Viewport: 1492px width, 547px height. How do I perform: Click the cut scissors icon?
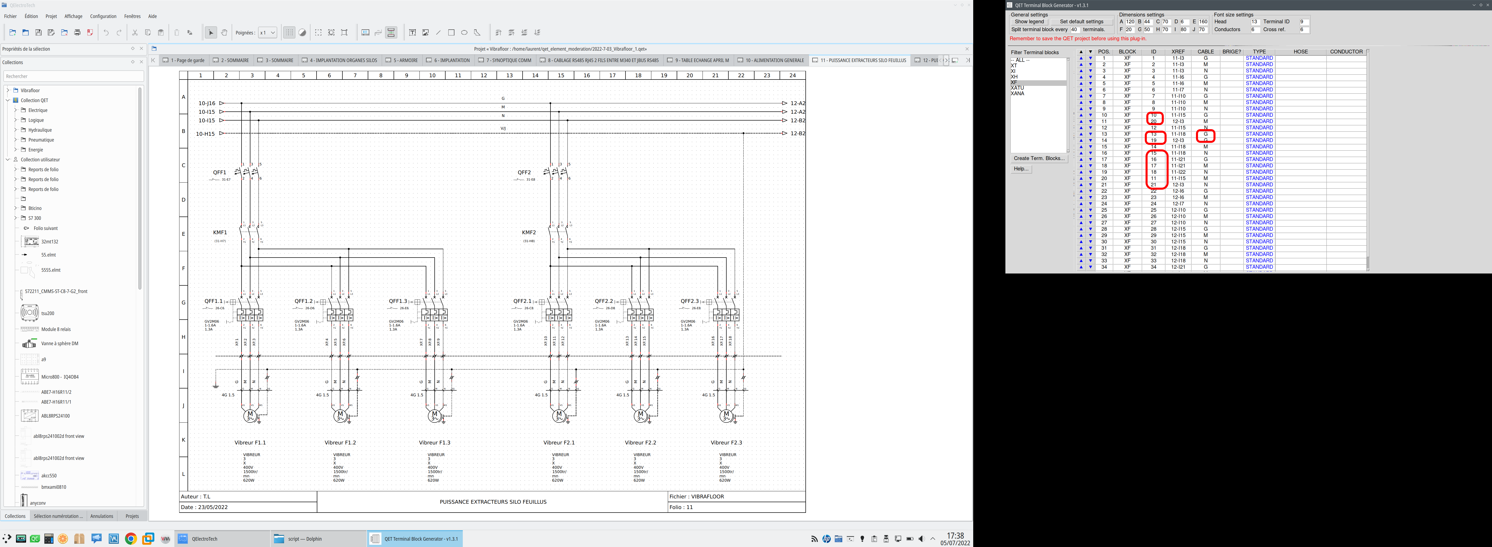click(x=135, y=32)
